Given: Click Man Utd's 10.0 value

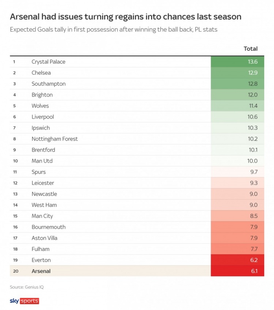Looking at the screenshot, I should 237,161.
